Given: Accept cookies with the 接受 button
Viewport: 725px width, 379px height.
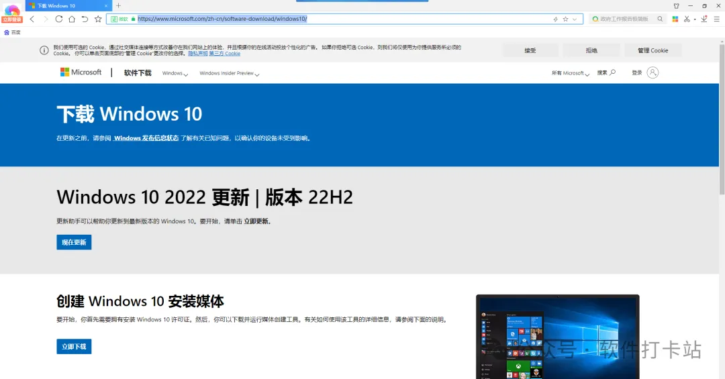Looking at the screenshot, I should coord(530,50).
